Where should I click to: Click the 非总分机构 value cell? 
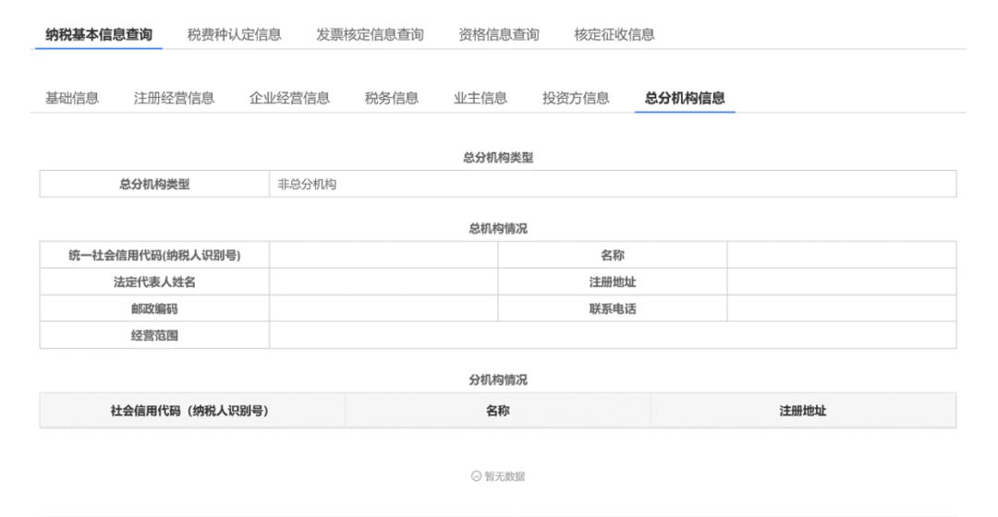coord(613,184)
